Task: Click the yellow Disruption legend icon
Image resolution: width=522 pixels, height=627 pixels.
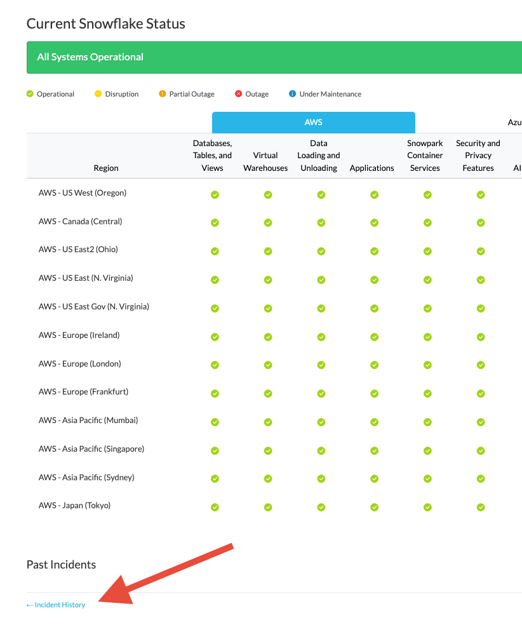Action: (x=98, y=93)
